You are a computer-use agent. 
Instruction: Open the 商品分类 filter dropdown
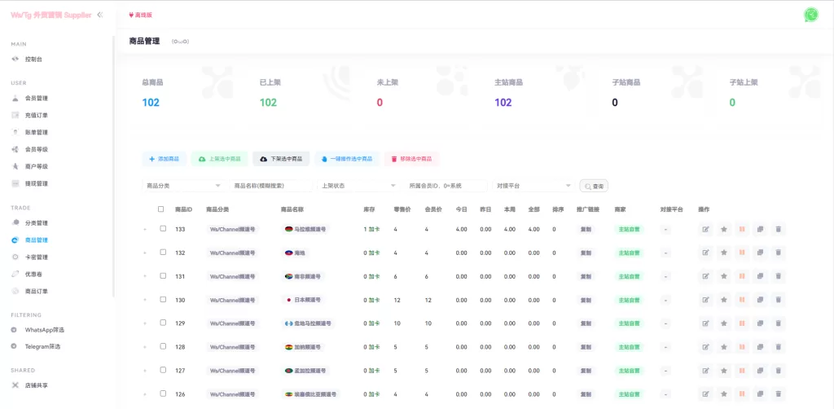[184, 186]
